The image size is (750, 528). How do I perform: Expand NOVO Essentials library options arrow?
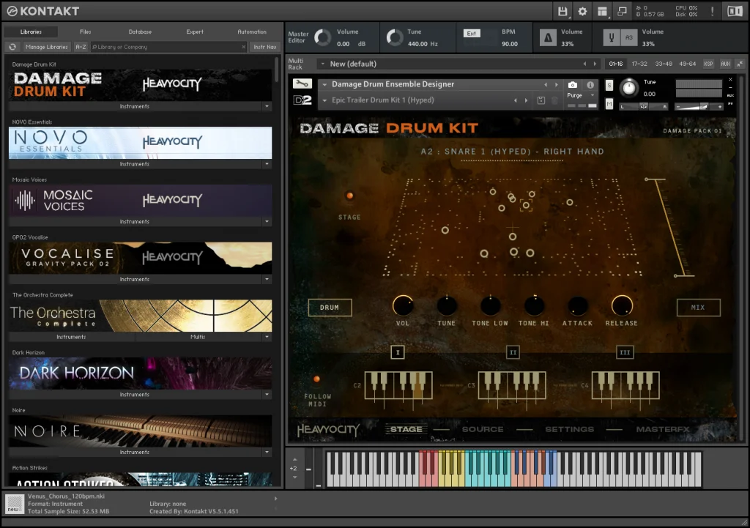[x=267, y=164]
